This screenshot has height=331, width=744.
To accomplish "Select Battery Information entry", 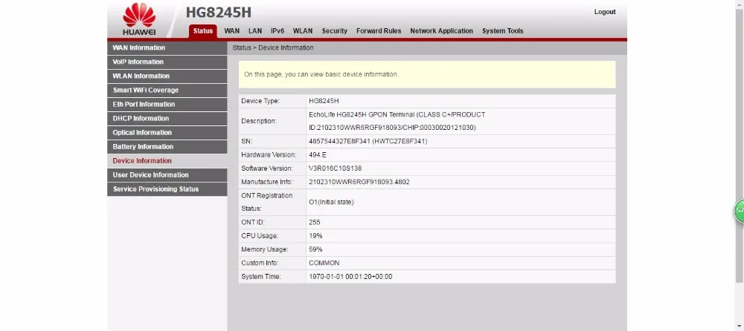I will pyautogui.click(x=167, y=147).
